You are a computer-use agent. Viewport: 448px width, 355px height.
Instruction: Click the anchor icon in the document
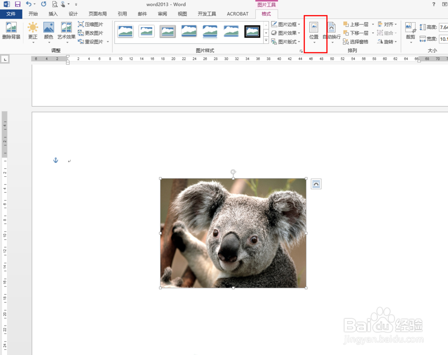[x=56, y=160]
